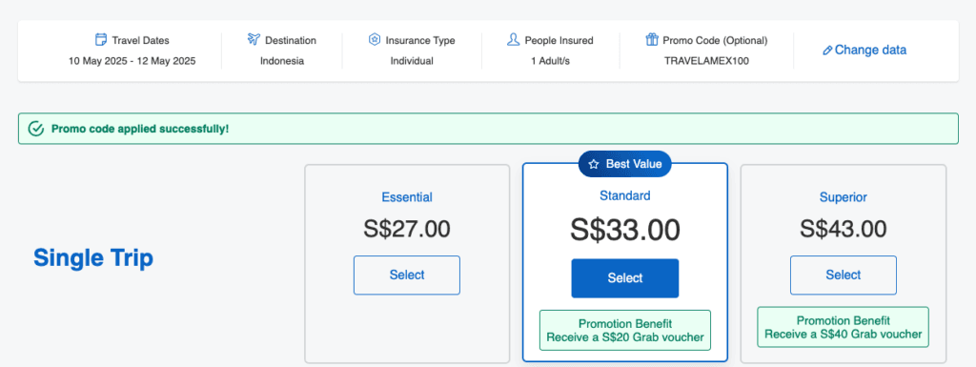Screen dimensions: 976x367
Task: Select the Standard plan
Action: click(625, 278)
